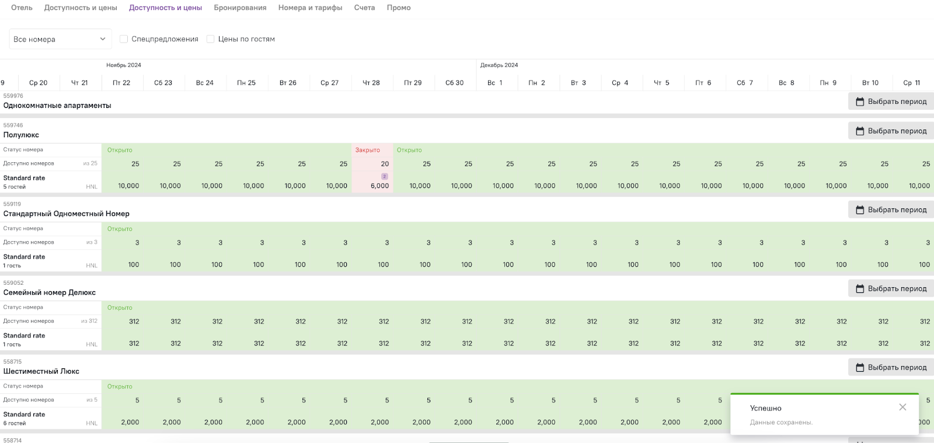Image resolution: width=934 pixels, height=443 pixels.
Task: Click Standard rate label under Шестиместный Люкс
Action: pyautogui.click(x=24, y=414)
